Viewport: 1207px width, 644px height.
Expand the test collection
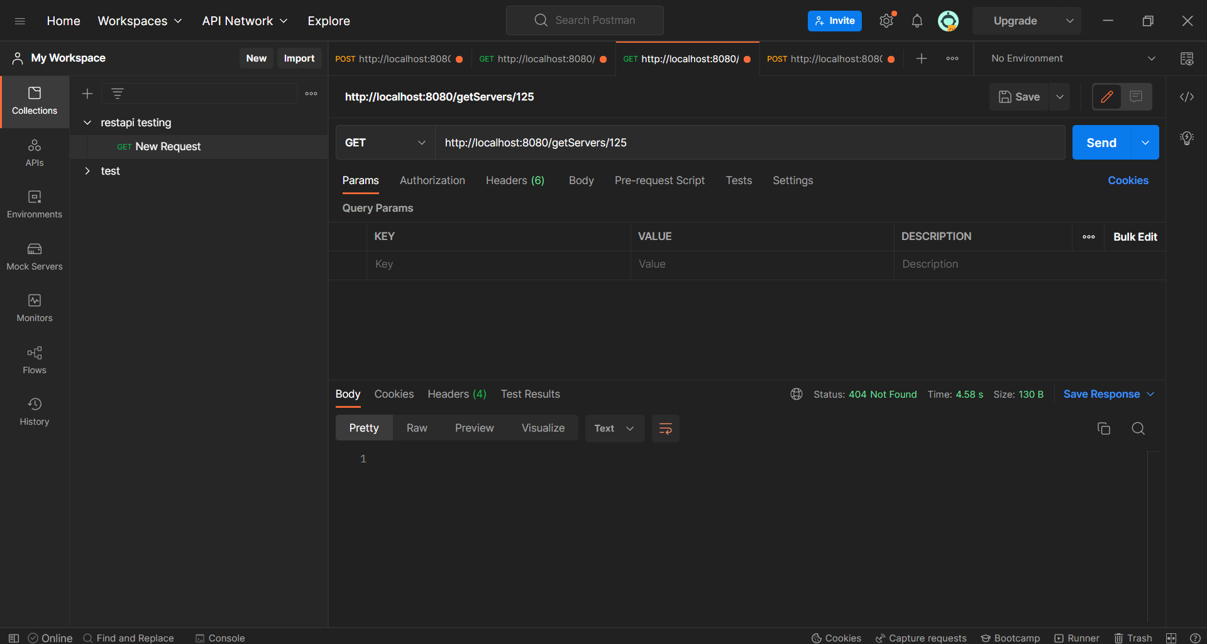tap(87, 171)
